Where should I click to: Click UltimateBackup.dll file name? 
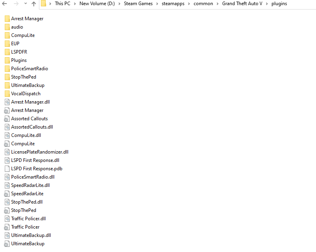[x=31, y=235]
